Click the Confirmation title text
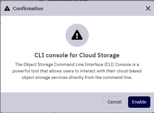This screenshot has height=113, width=154. (28, 8)
